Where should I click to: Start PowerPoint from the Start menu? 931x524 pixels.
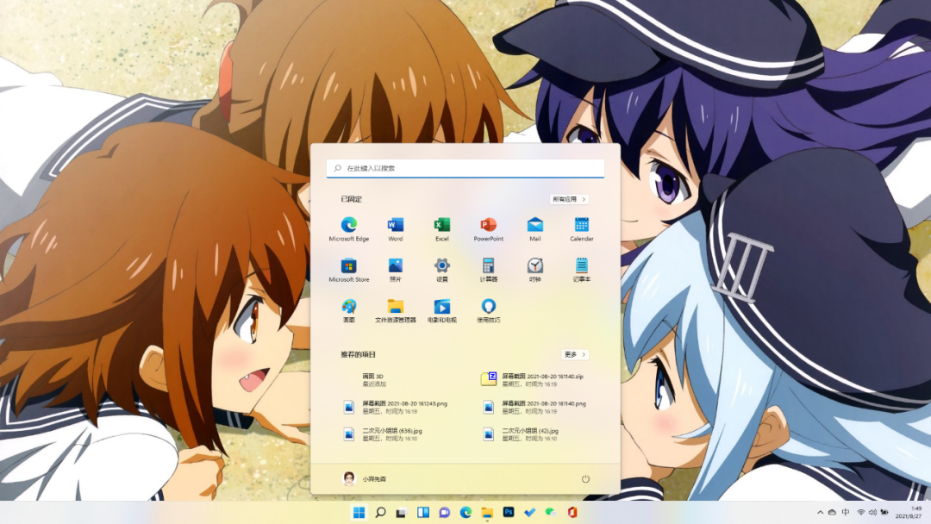click(x=489, y=226)
